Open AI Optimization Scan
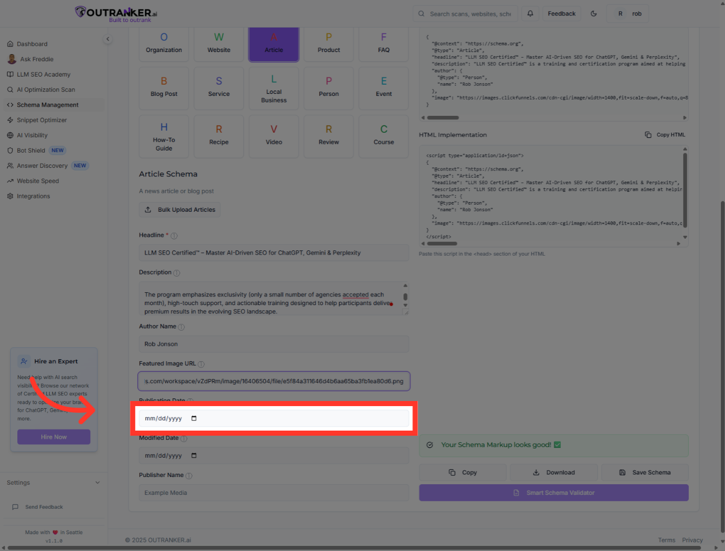Screen dimensions: 725x551 46,90
